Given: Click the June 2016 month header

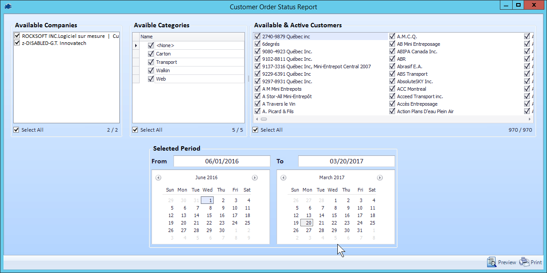Looking at the screenshot, I should tap(206, 178).
